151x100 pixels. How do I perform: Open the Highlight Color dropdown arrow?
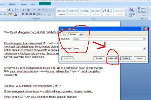pyautogui.click(x=13, y=14)
